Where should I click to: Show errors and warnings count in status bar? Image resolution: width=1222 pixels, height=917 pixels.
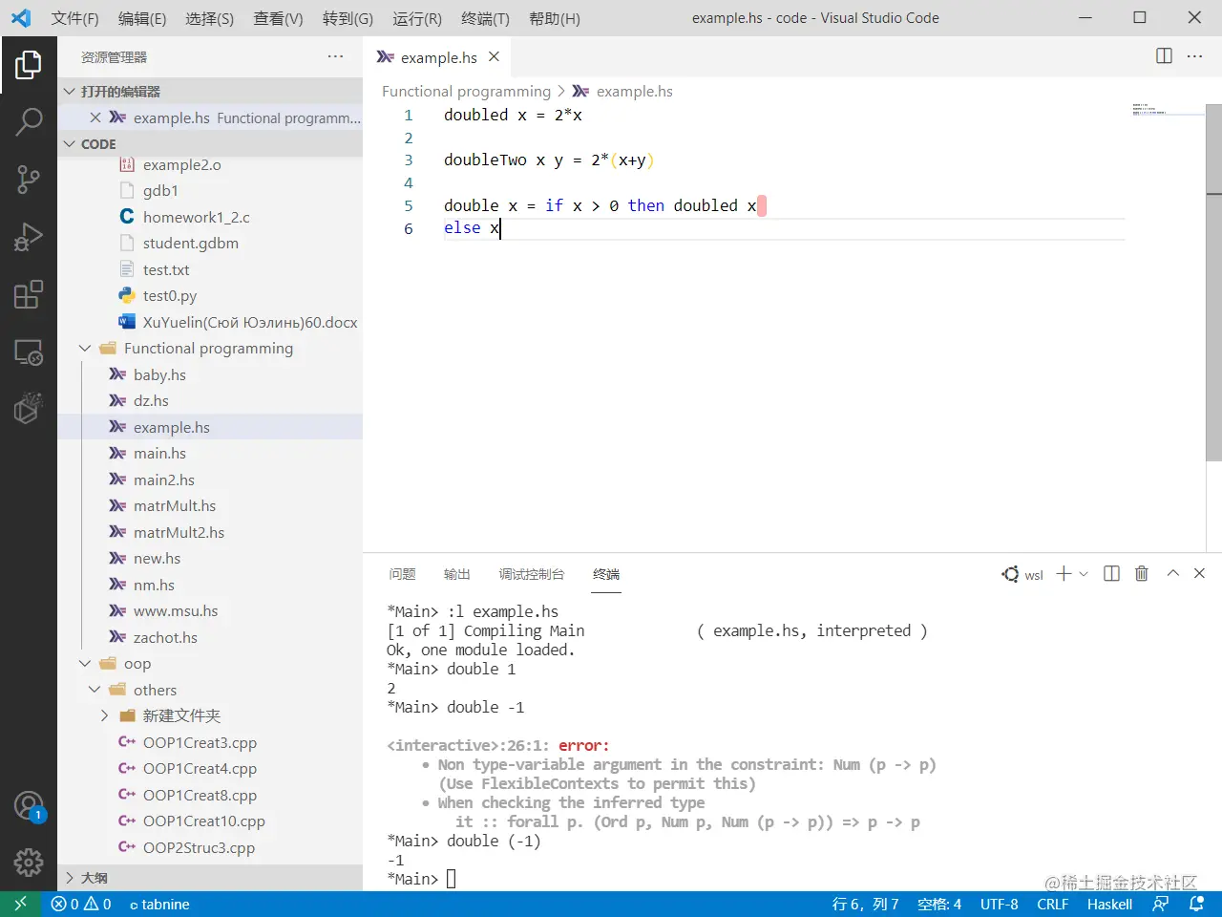coord(81,904)
